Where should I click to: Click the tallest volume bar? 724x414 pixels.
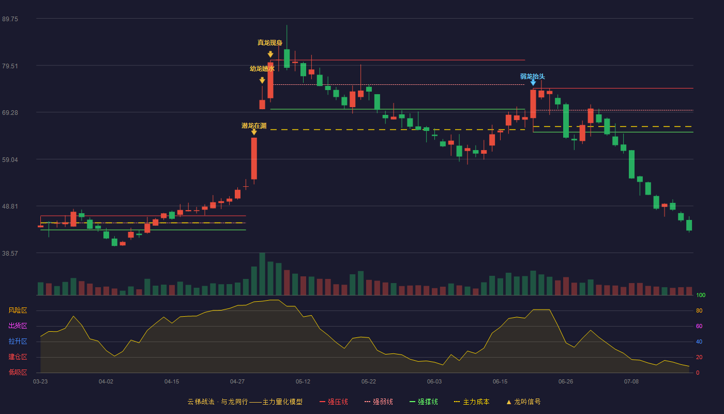(x=262, y=274)
